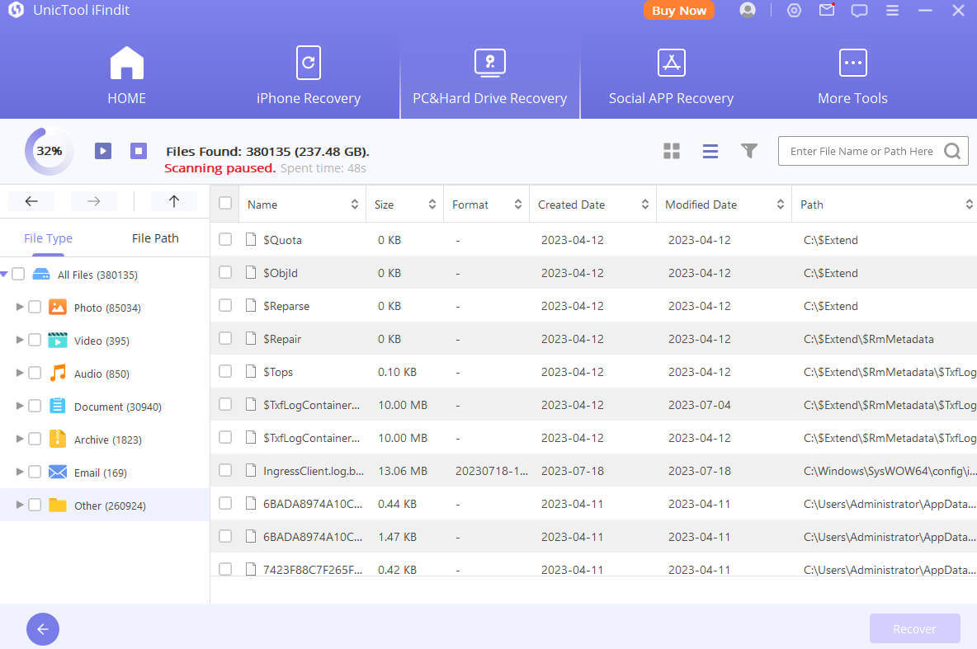Switch to list view
Image resolution: width=977 pixels, height=649 pixels.
click(710, 151)
